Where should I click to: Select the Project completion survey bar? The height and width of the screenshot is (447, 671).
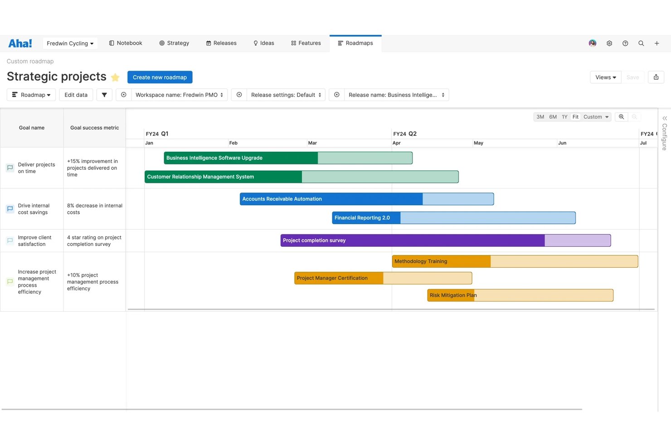click(446, 240)
